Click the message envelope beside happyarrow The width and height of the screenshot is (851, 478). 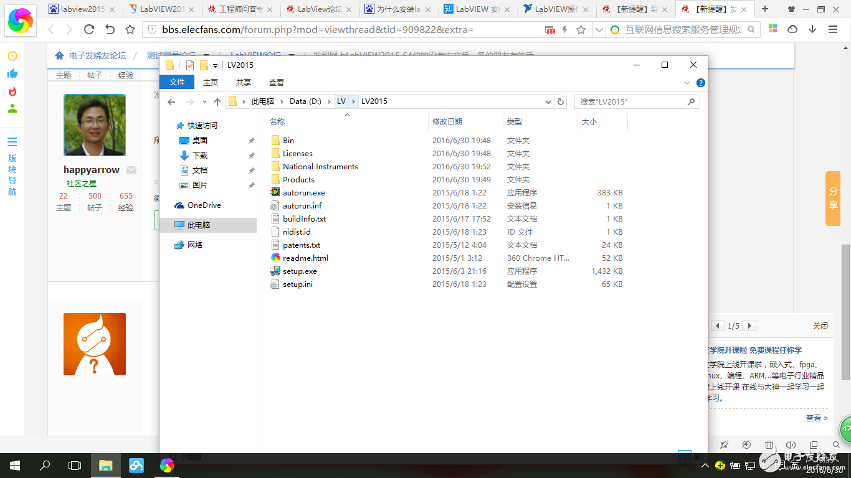[x=131, y=170]
